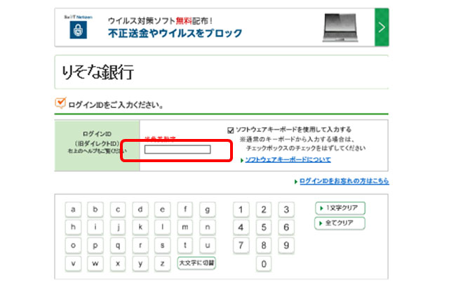Tap the letter e key
This screenshot has height=292, width=456.
[x=162, y=209]
